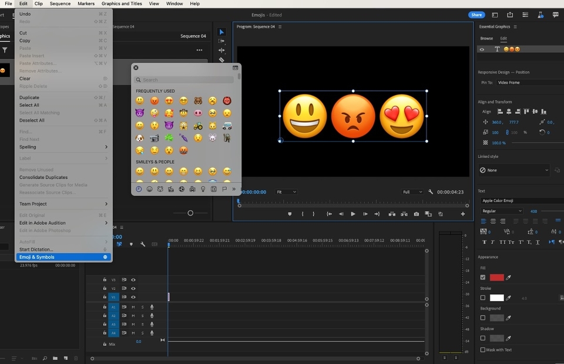Click Add Marker in Program monitor

coord(290,214)
